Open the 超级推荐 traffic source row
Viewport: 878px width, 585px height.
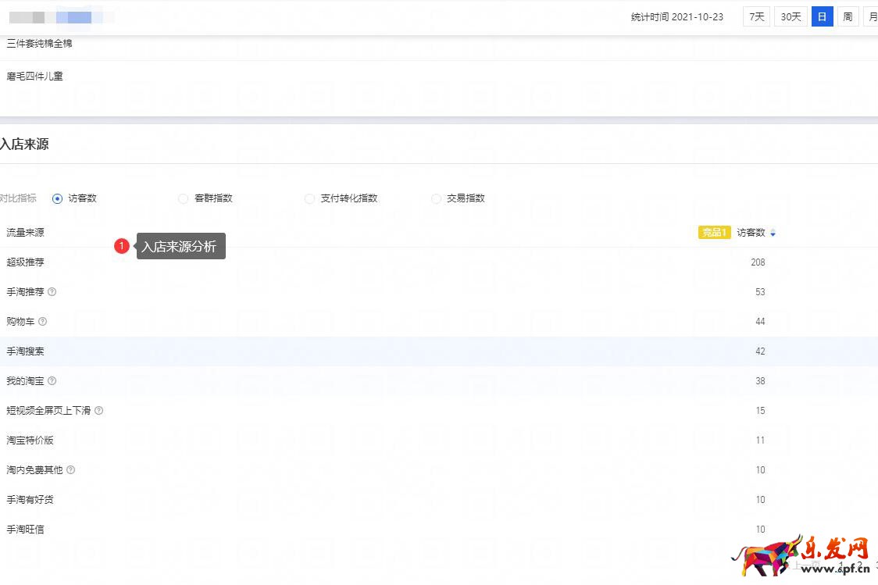coord(26,262)
